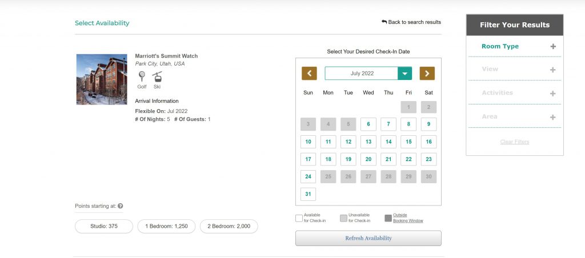Expand the View filter section
The image size is (585, 258).
[552, 70]
